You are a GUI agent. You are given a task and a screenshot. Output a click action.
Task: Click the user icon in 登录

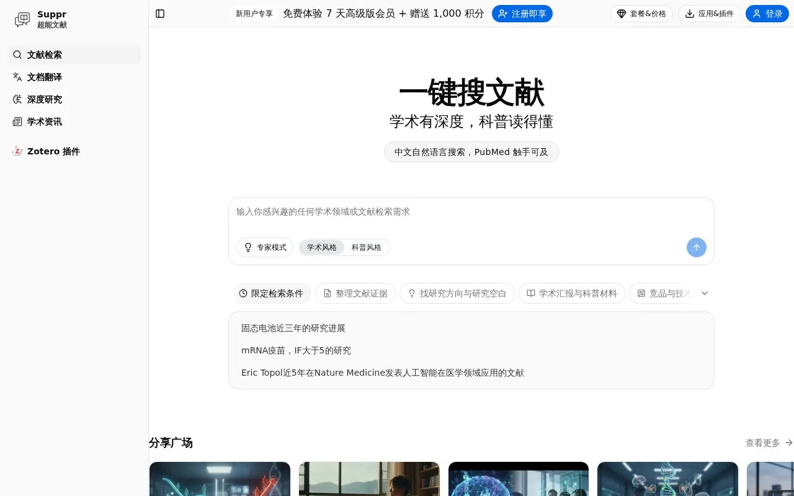[x=757, y=14]
